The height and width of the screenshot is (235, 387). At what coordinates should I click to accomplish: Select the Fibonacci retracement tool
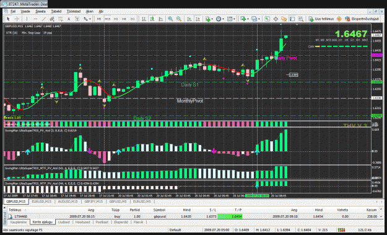[x=60, y=19]
